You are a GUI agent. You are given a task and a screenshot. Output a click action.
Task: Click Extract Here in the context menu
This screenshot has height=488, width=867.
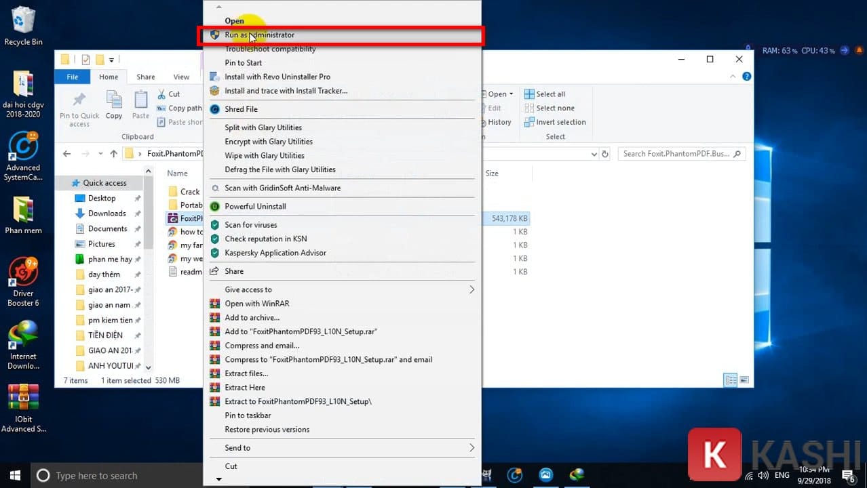(x=245, y=387)
